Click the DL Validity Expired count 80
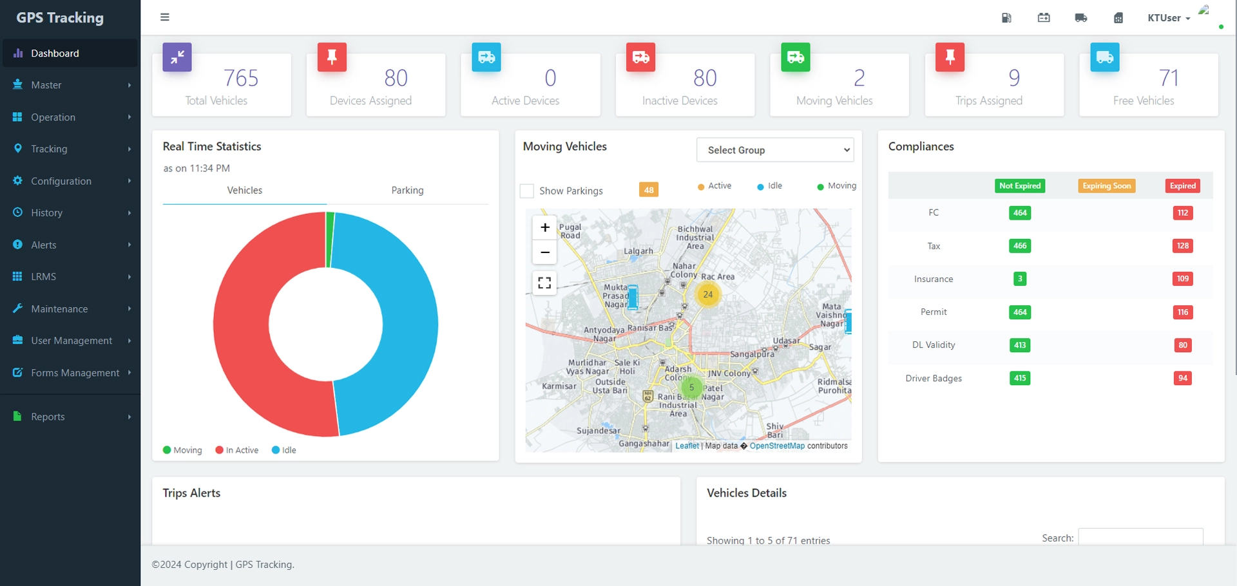Viewport: 1237px width, 586px height. coord(1183,345)
